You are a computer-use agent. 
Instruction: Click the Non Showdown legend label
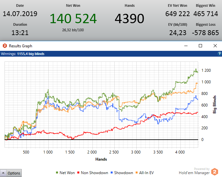[x=94, y=173]
